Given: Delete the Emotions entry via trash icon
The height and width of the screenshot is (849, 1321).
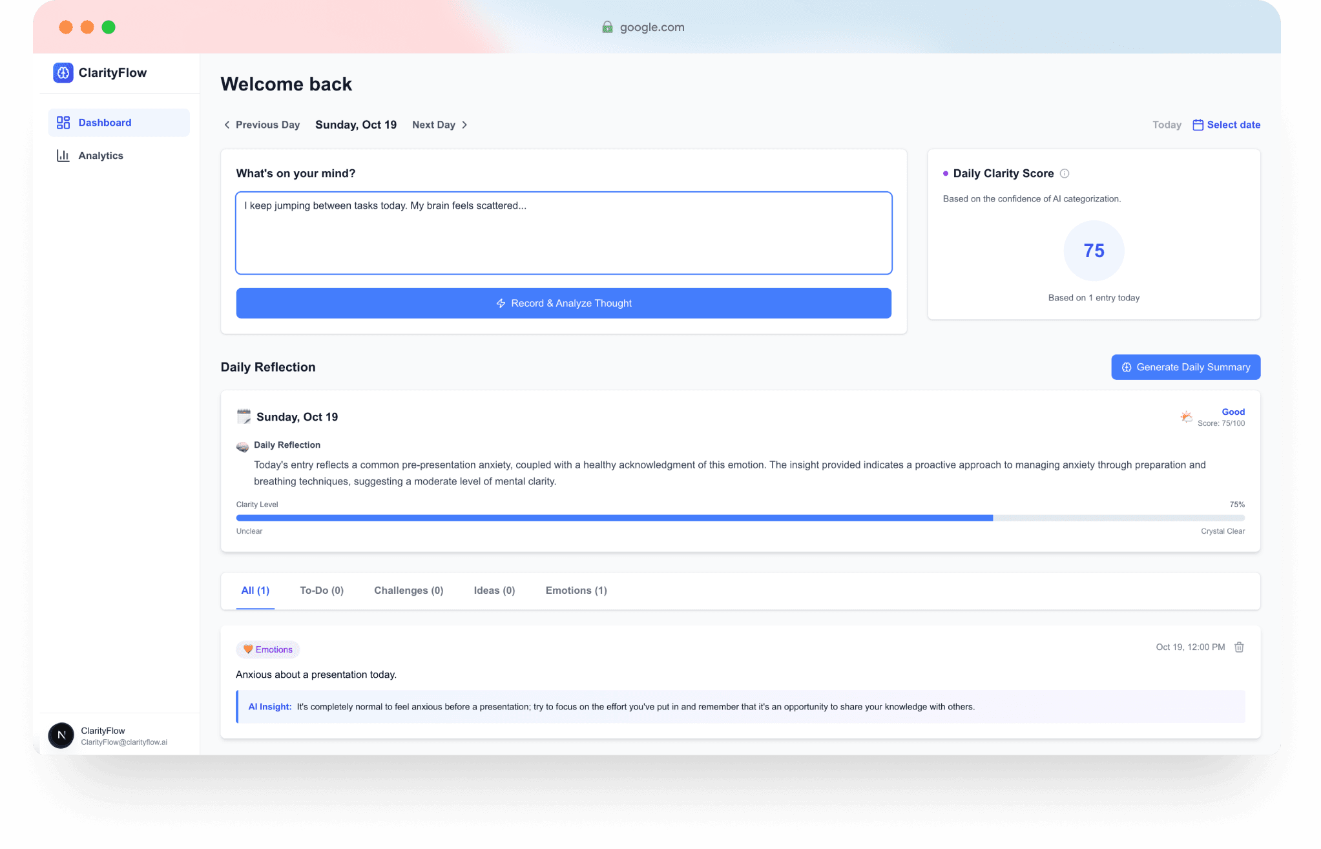Looking at the screenshot, I should click(x=1240, y=647).
